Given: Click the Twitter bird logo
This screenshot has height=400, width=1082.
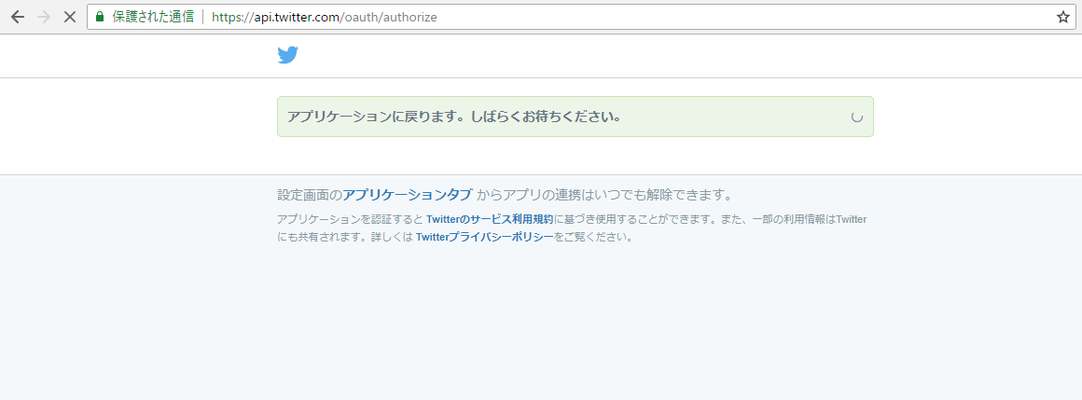Looking at the screenshot, I should (x=287, y=55).
